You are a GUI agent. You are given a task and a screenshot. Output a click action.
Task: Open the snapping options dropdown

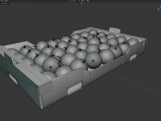(x=85, y=1)
